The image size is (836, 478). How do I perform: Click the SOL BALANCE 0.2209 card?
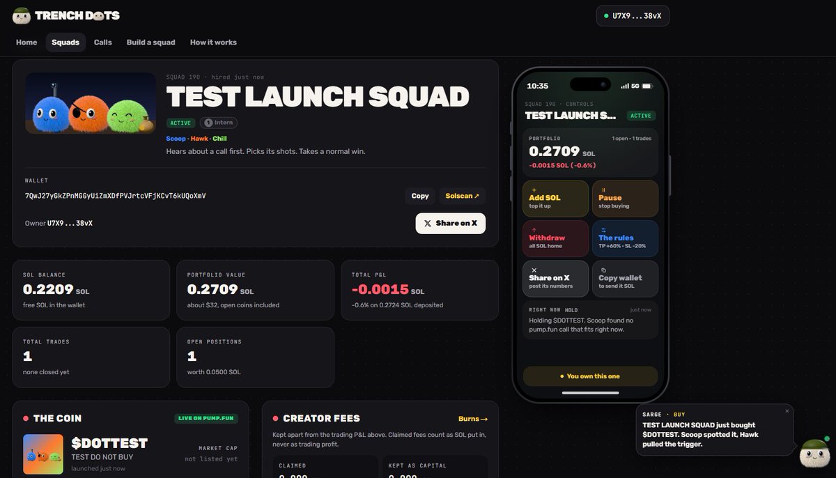pos(91,290)
